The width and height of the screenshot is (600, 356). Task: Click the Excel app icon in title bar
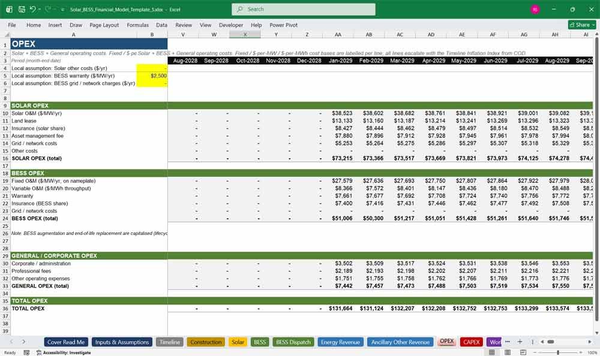9,9
